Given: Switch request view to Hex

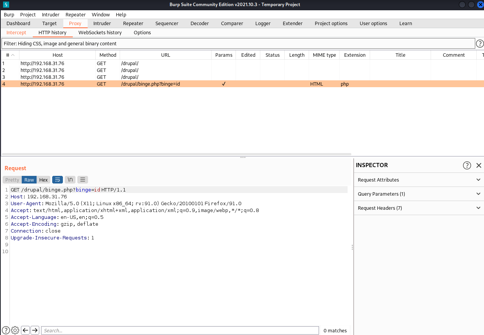Looking at the screenshot, I should (43, 180).
